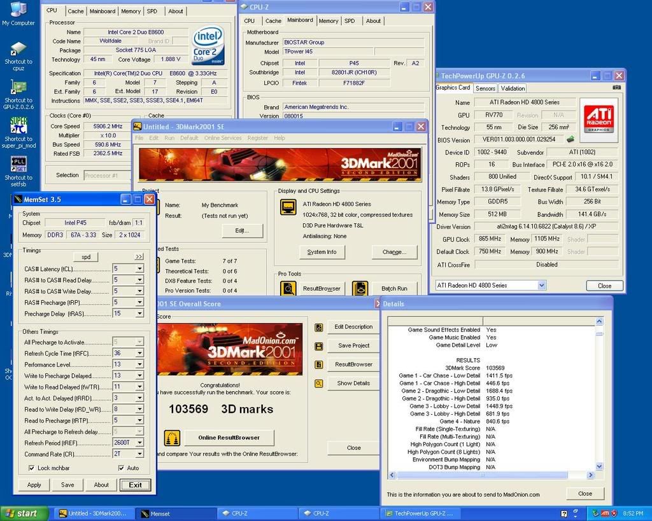Click the Batch Run icon in Pro Tools

360,288
